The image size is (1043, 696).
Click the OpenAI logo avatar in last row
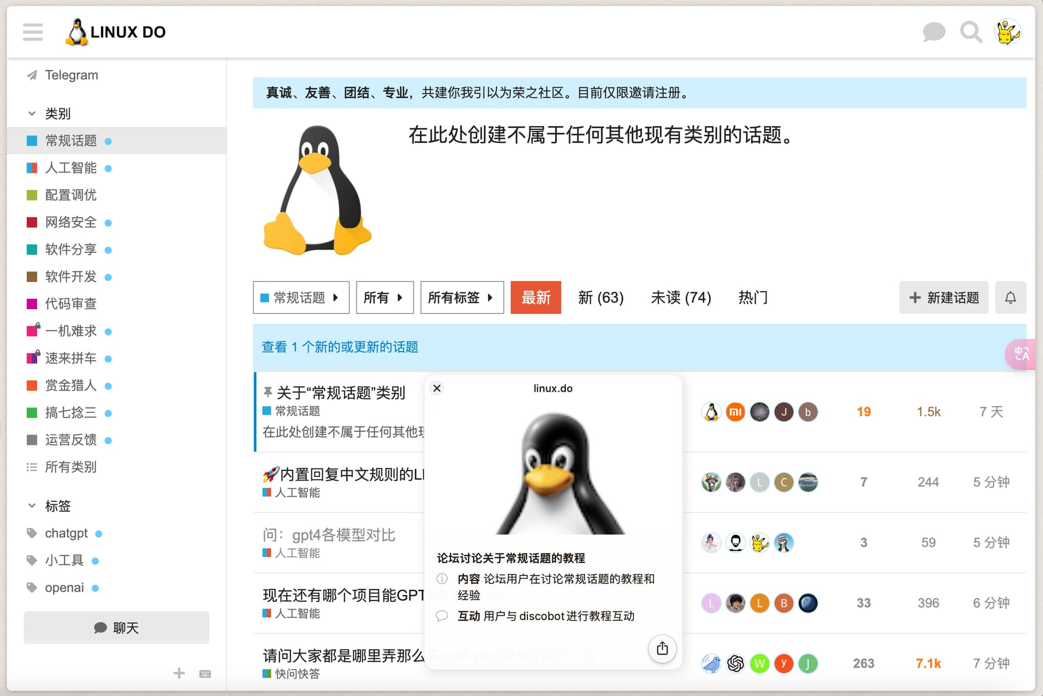[736, 663]
